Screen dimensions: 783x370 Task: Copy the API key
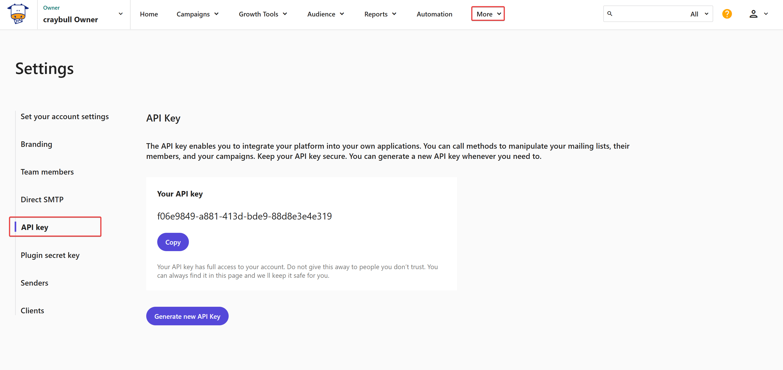173,242
